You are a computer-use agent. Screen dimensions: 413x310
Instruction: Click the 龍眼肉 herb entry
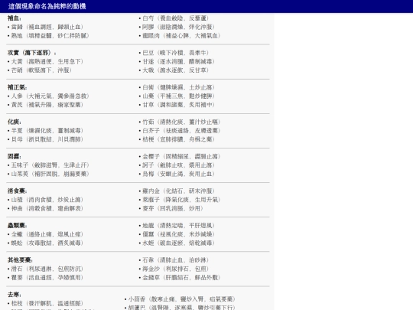click(x=180, y=35)
